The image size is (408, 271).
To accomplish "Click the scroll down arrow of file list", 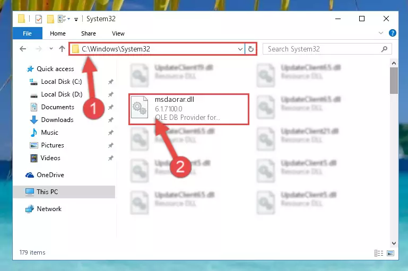I will point(394,243).
